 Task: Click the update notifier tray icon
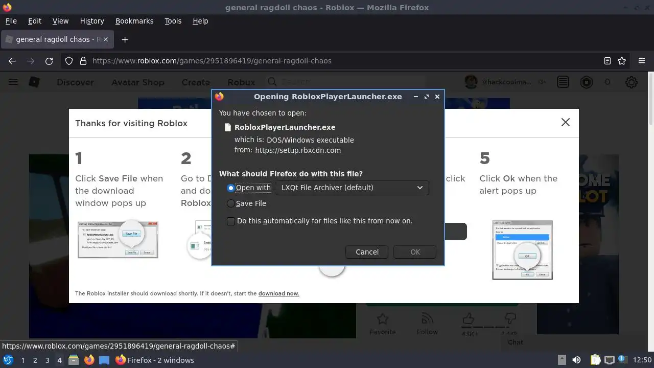623,360
